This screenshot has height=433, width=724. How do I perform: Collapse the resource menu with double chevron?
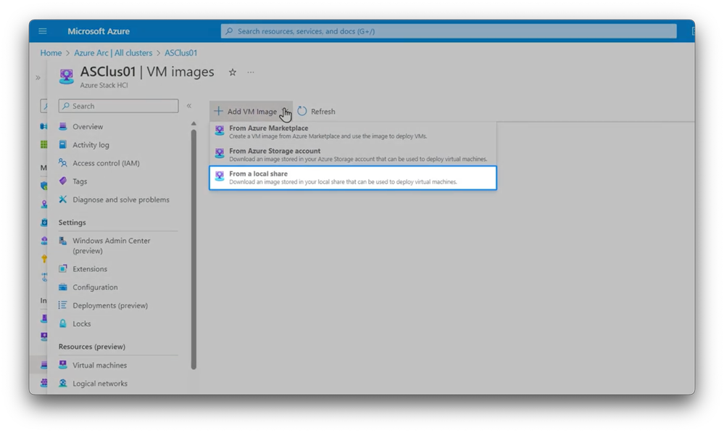click(x=189, y=106)
